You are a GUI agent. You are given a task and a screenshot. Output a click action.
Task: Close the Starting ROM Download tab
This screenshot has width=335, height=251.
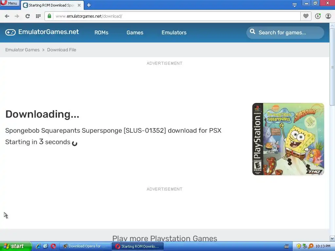coord(79,5)
